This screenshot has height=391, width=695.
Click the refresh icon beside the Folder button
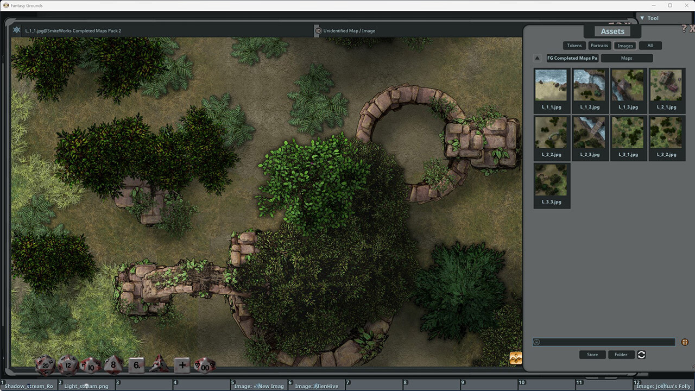[641, 355]
